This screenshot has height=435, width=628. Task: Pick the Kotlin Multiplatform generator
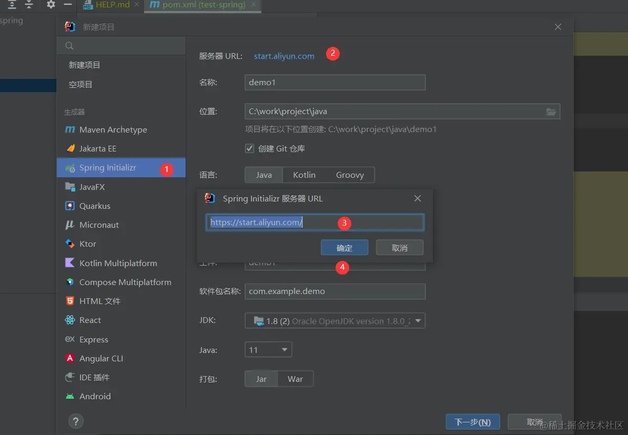click(121, 263)
